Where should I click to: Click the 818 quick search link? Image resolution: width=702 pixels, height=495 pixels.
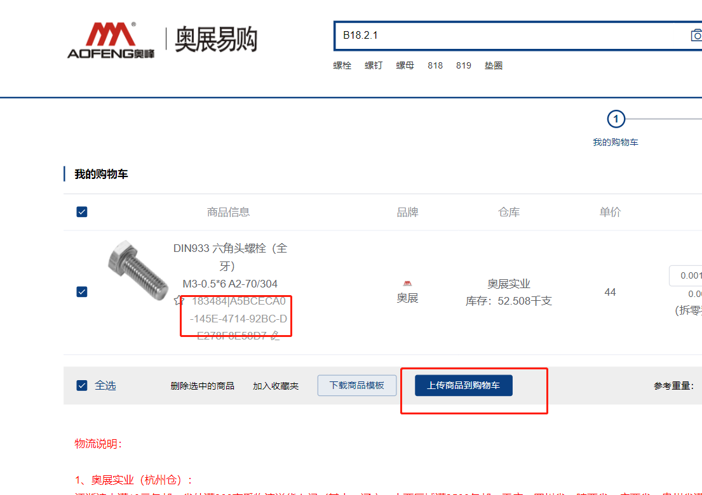[x=435, y=66]
